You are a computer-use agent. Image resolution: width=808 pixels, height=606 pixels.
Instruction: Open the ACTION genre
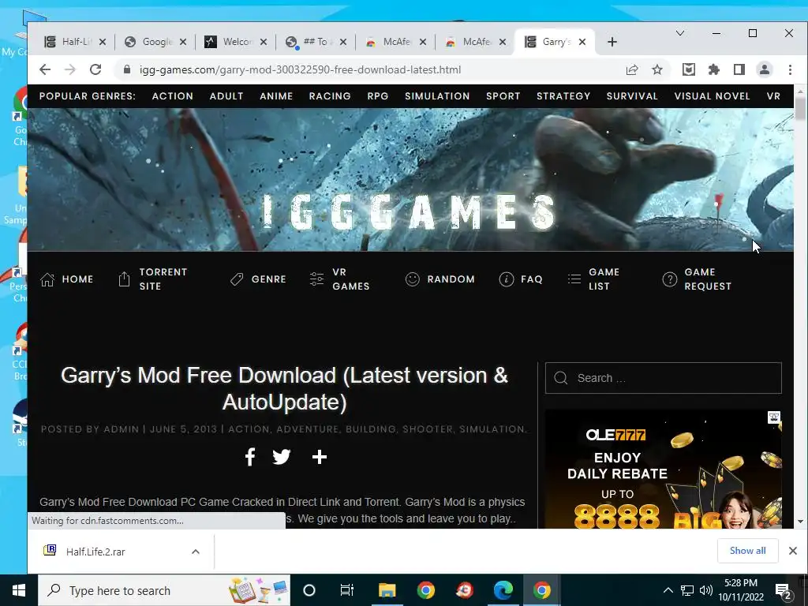(x=173, y=95)
